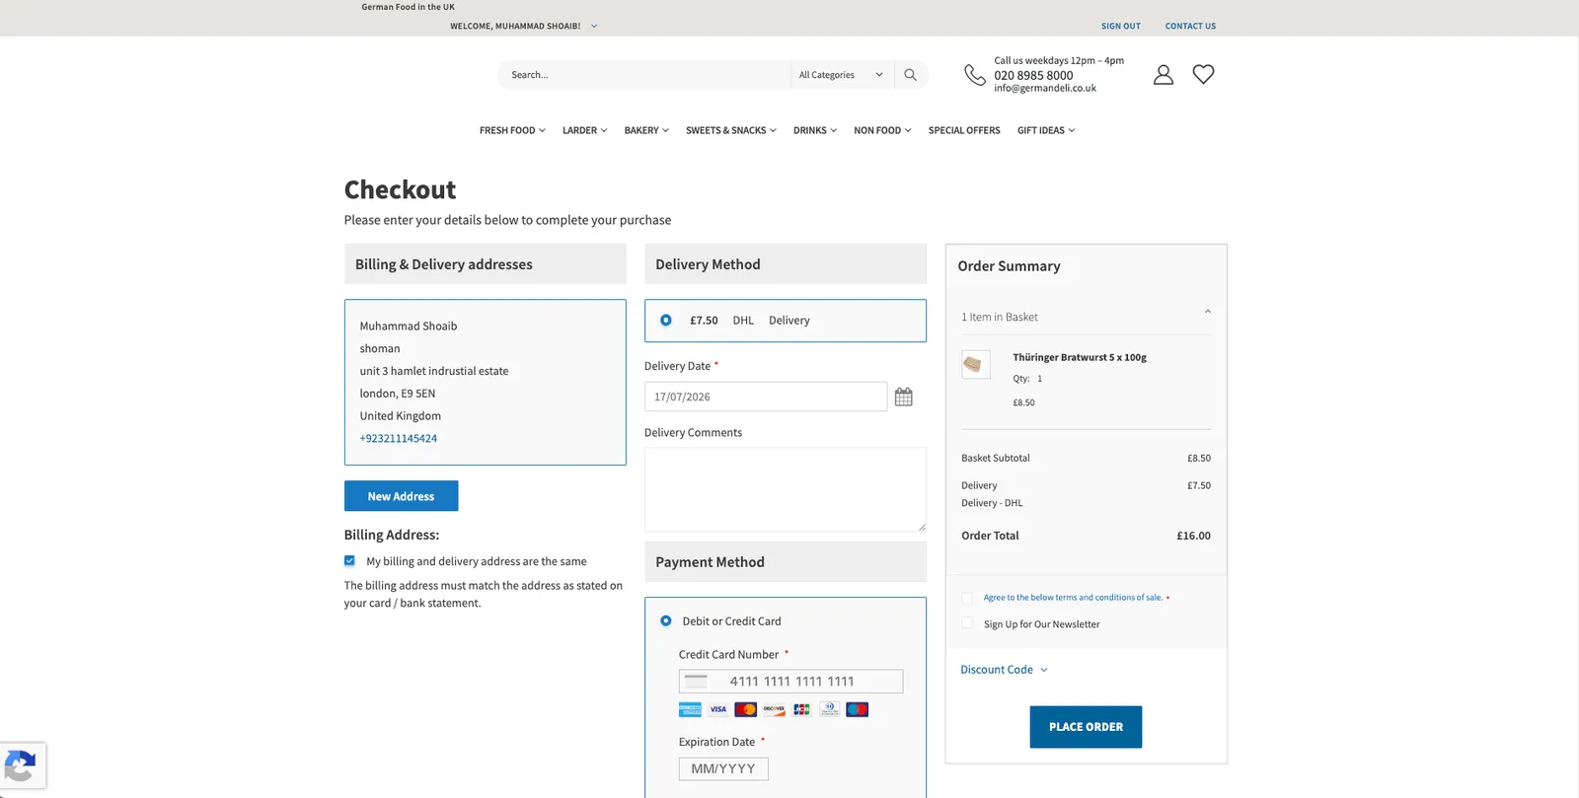Focus the Search input field
The height and width of the screenshot is (798, 1579).
(x=643, y=75)
